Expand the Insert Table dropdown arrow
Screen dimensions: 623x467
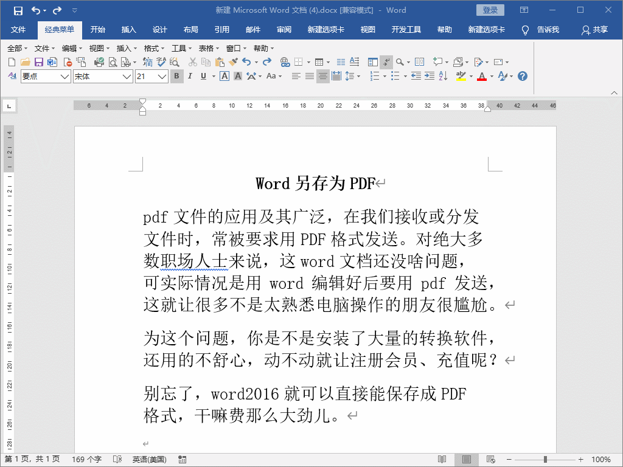pos(328,62)
